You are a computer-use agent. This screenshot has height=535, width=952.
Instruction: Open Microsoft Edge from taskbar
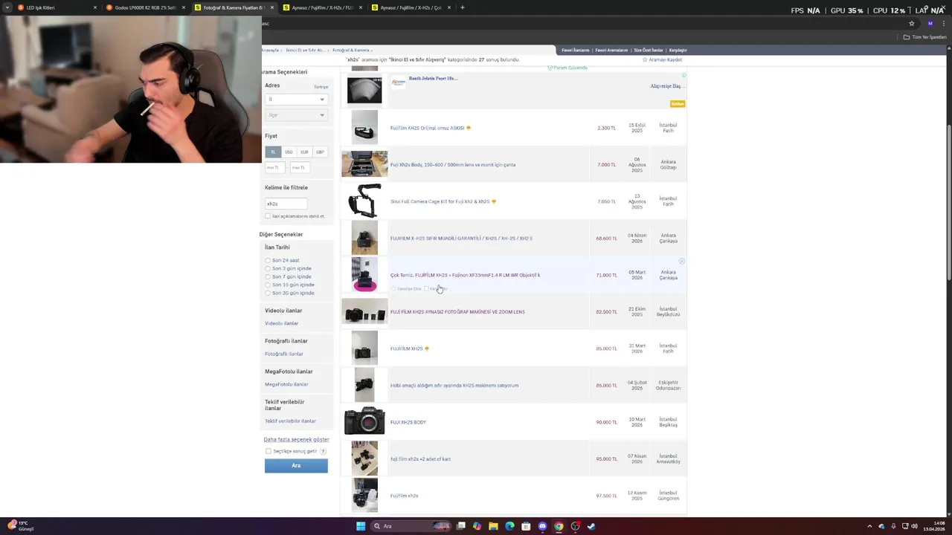tap(509, 526)
